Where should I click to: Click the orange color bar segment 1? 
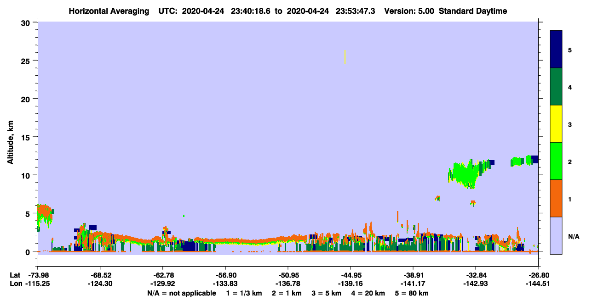[x=556, y=198]
